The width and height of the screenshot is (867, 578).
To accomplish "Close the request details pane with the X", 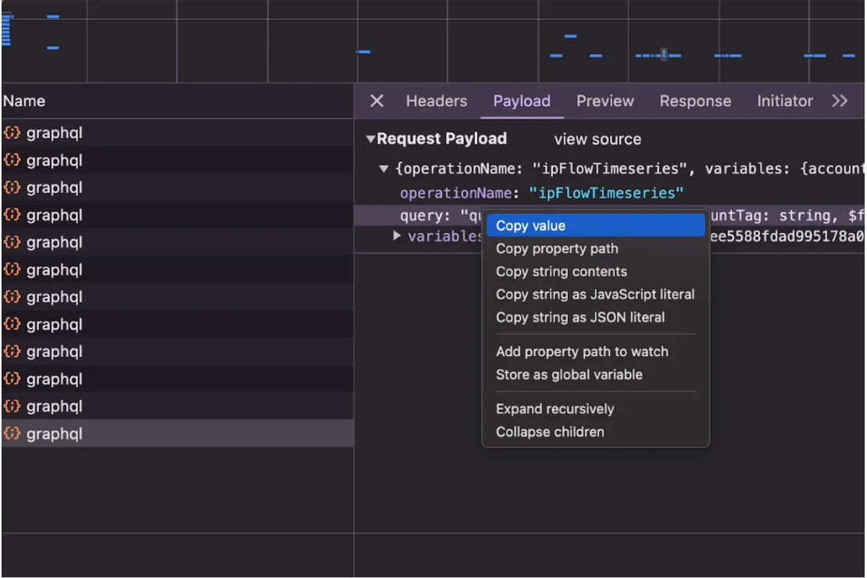I will coord(377,100).
